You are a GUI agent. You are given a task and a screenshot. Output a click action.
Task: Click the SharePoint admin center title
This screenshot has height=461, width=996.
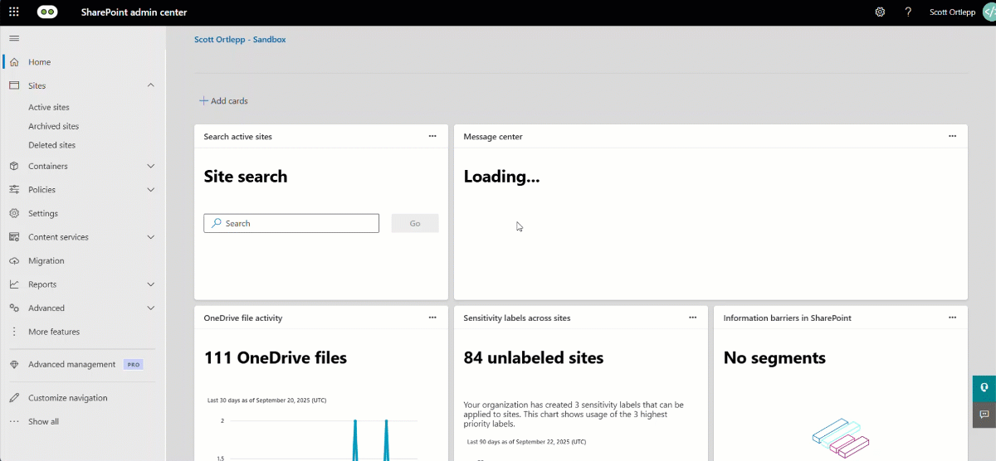click(x=134, y=12)
